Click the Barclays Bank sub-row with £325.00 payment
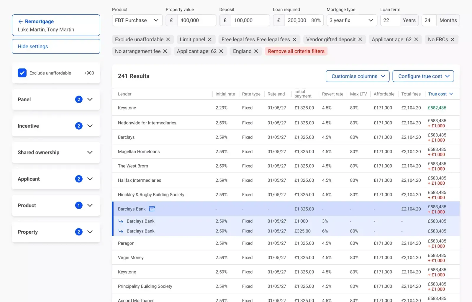The height and width of the screenshot is (302, 472). click(286, 231)
